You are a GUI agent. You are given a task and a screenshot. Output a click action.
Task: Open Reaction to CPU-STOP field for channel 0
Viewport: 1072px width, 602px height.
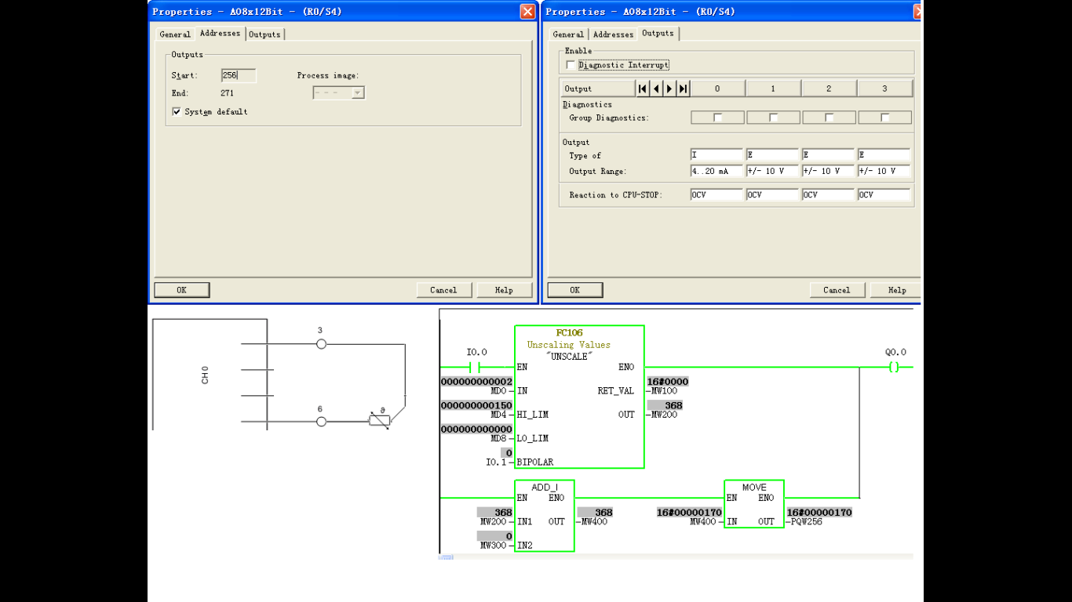click(716, 194)
